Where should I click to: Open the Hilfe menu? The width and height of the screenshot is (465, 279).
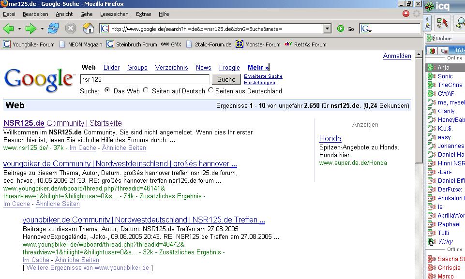(x=164, y=14)
